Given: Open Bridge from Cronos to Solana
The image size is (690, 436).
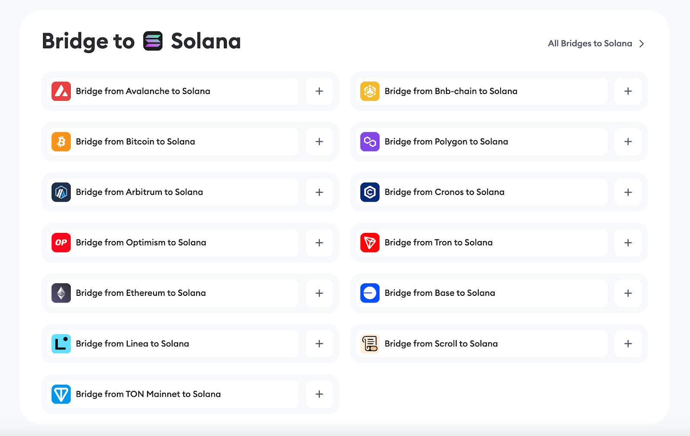Looking at the screenshot, I should [x=482, y=192].
